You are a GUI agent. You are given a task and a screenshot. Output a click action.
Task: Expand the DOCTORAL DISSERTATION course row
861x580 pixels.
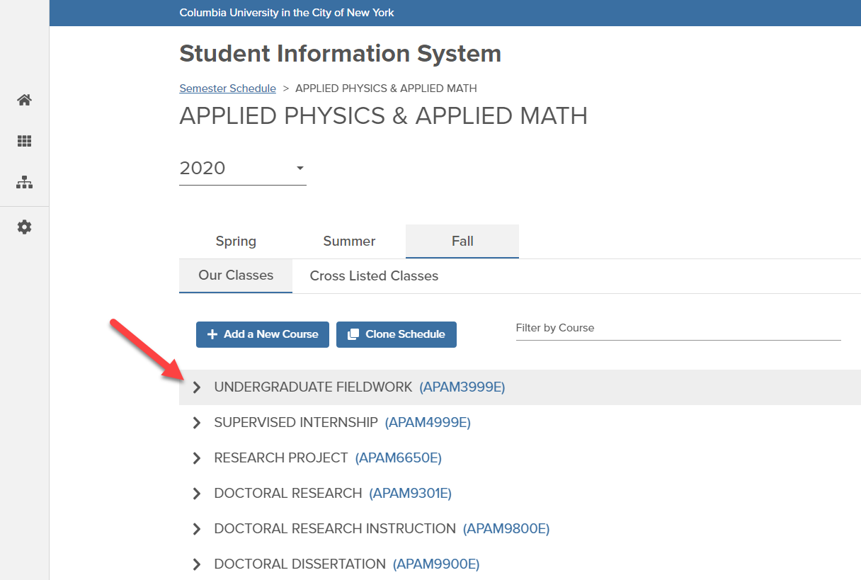(x=197, y=564)
